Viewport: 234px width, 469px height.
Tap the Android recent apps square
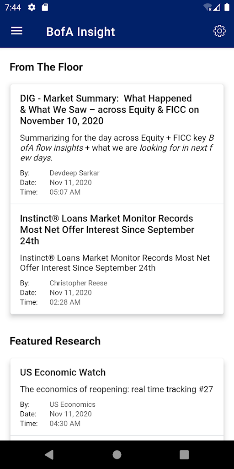[x=184, y=455]
